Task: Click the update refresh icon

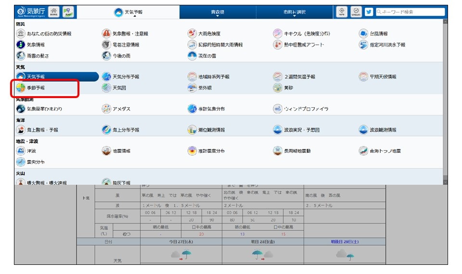Action: point(356,12)
